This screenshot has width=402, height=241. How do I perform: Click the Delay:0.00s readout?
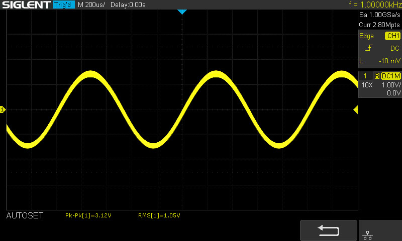(128, 5)
